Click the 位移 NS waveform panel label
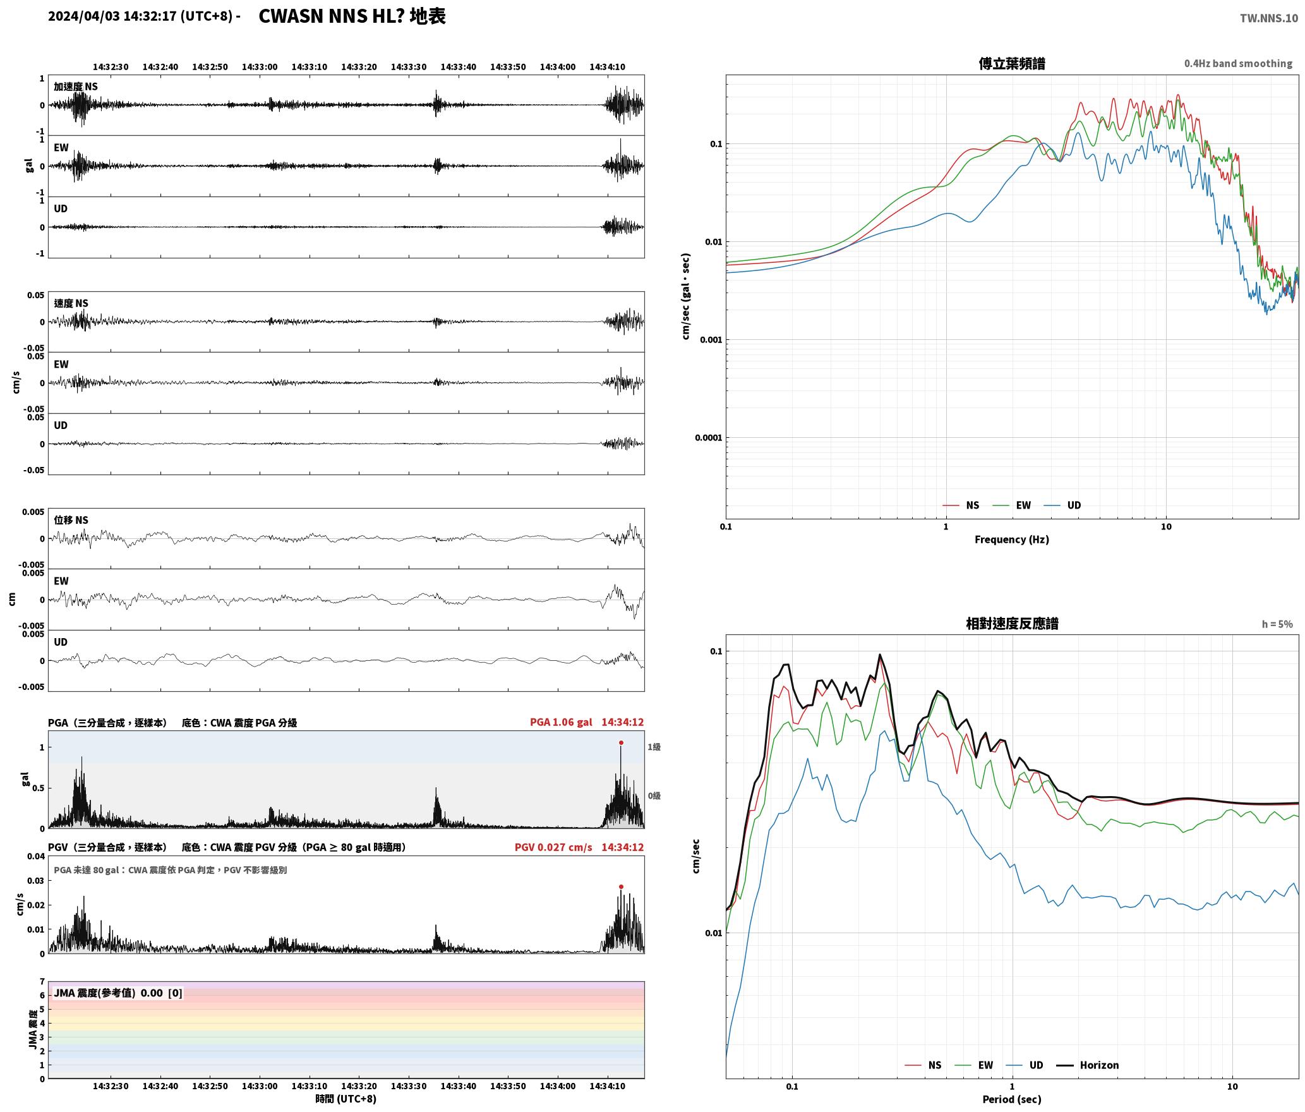Viewport: 1305px width, 1112px height. pyautogui.click(x=71, y=519)
